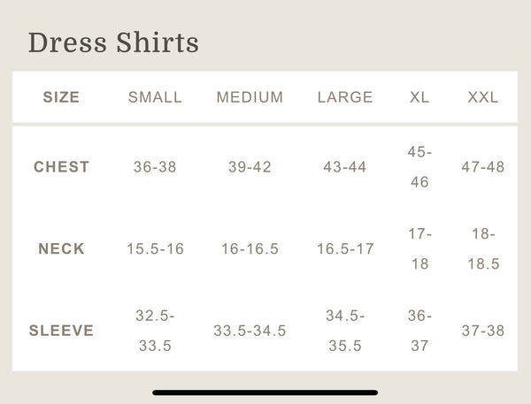
Task: Select the XL size header
Action: [419, 97]
